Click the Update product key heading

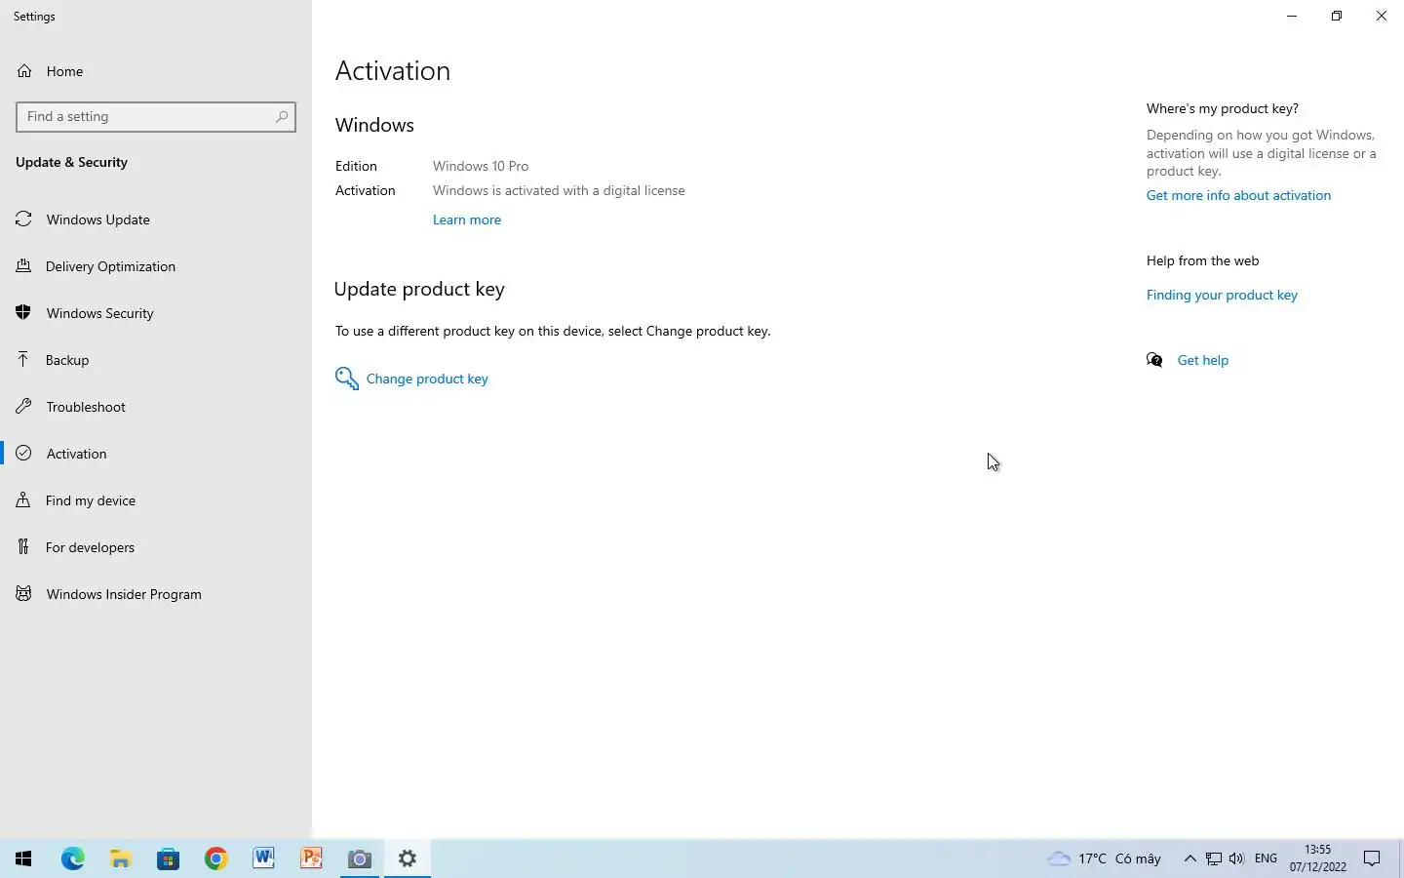419,289
